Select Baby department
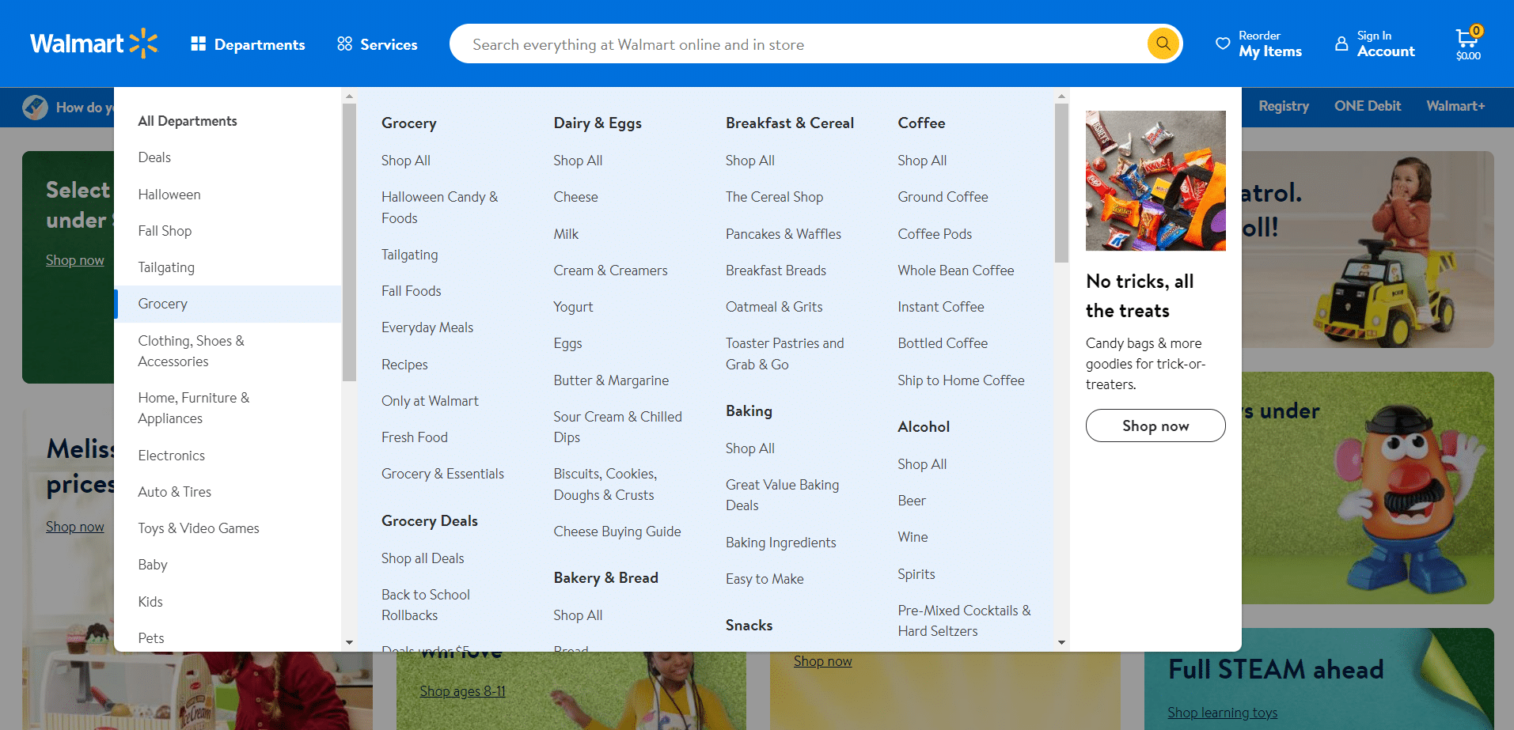Viewport: 1514px width, 730px height. click(x=153, y=565)
